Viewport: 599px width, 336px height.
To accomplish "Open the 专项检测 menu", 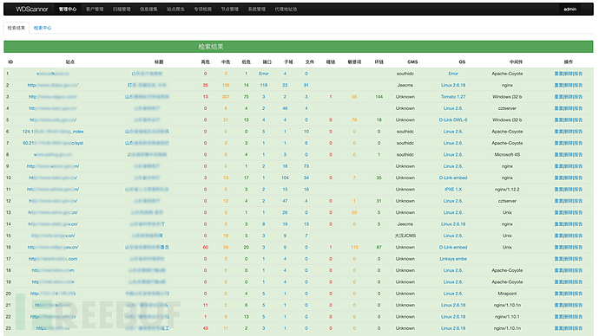I will click(203, 10).
